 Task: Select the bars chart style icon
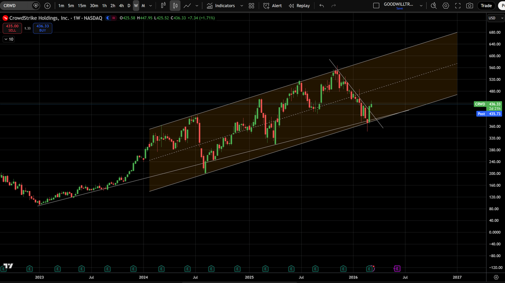(x=164, y=5)
